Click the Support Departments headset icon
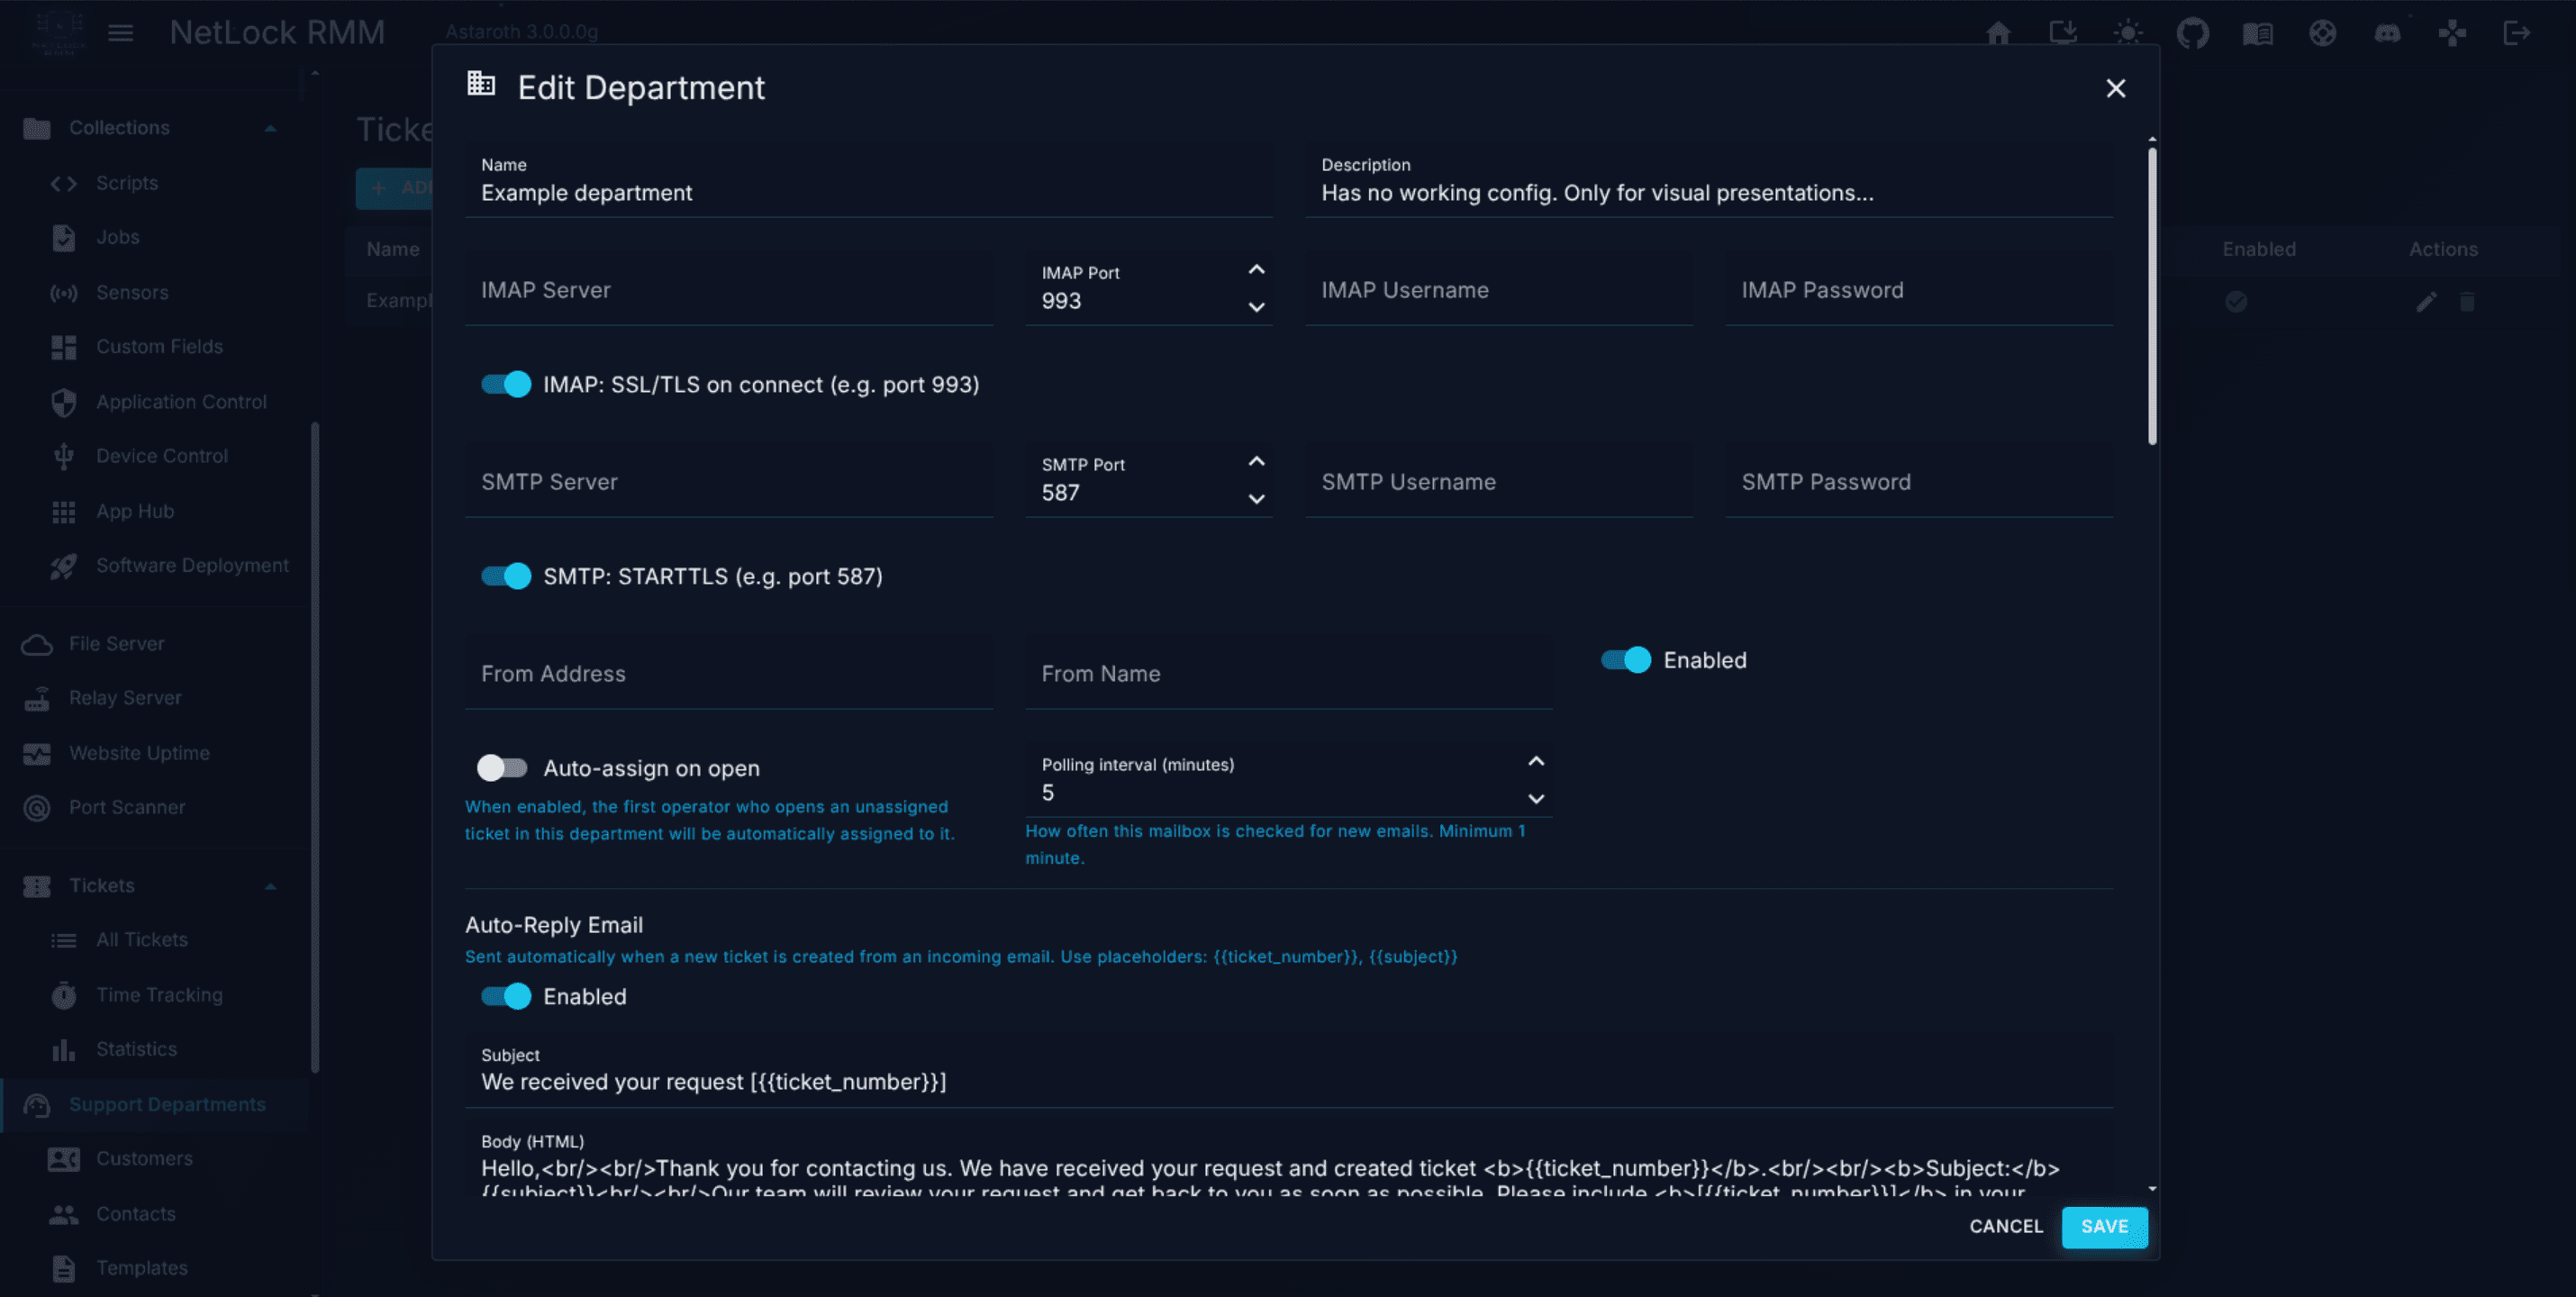 pyautogui.click(x=37, y=1105)
